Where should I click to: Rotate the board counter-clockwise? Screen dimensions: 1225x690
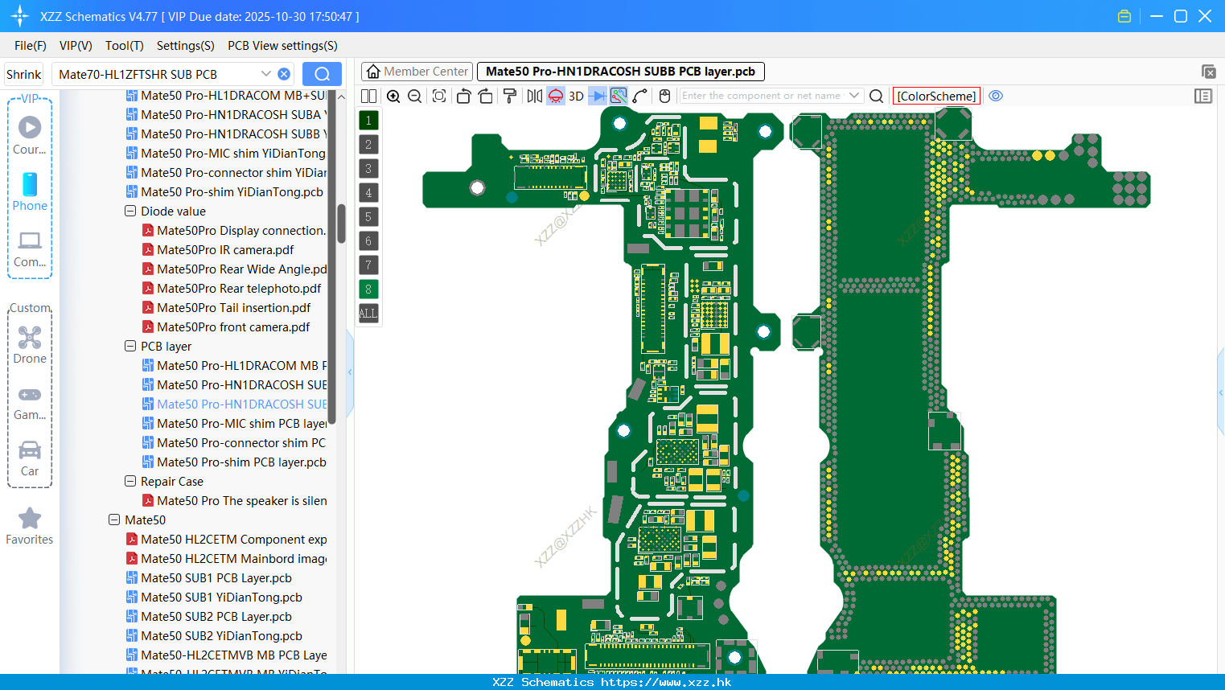[463, 96]
